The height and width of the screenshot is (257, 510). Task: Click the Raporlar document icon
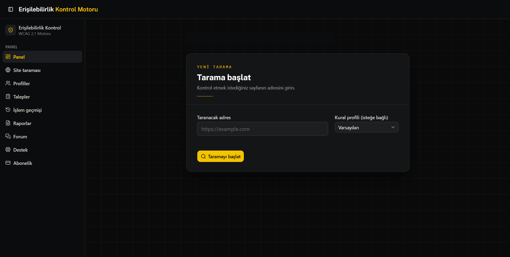coord(8,123)
